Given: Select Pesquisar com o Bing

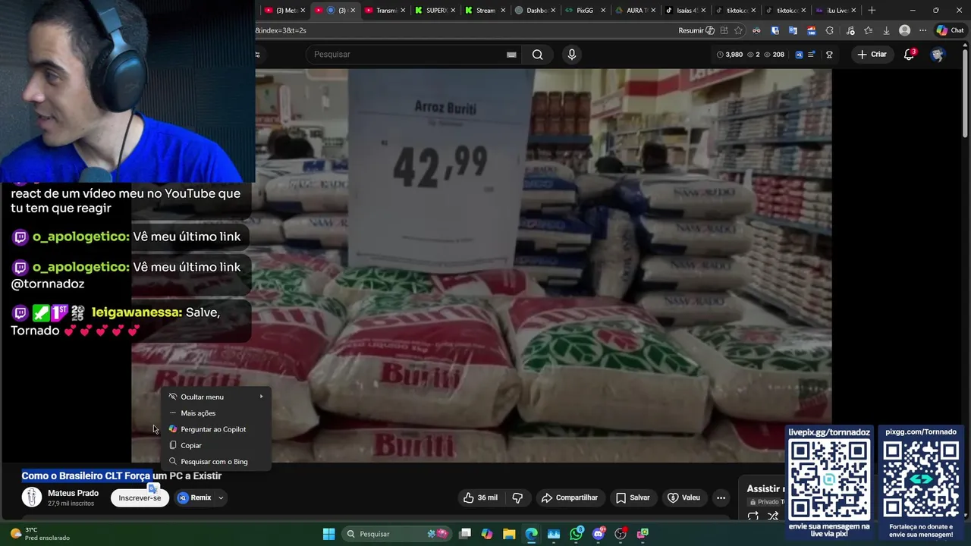Looking at the screenshot, I should click(215, 461).
